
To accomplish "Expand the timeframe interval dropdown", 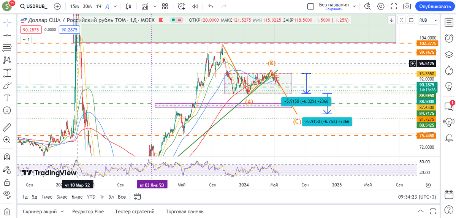I will tap(116, 6).
